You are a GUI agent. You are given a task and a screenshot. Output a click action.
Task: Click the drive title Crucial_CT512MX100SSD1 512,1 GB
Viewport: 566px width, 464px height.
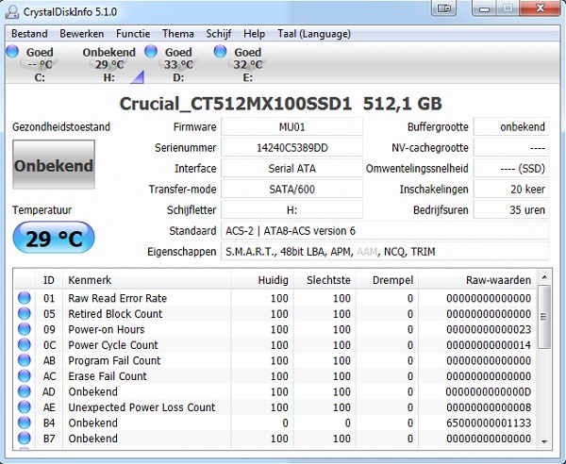[x=281, y=104]
